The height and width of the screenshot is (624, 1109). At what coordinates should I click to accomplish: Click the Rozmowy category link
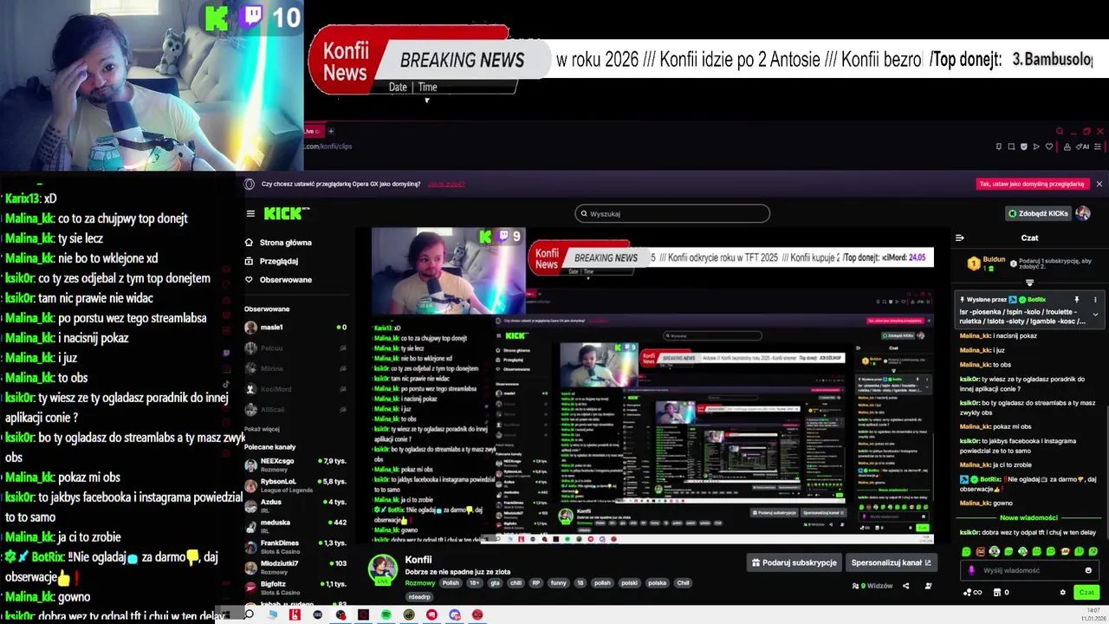pyautogui.click(x=420, y=583)
